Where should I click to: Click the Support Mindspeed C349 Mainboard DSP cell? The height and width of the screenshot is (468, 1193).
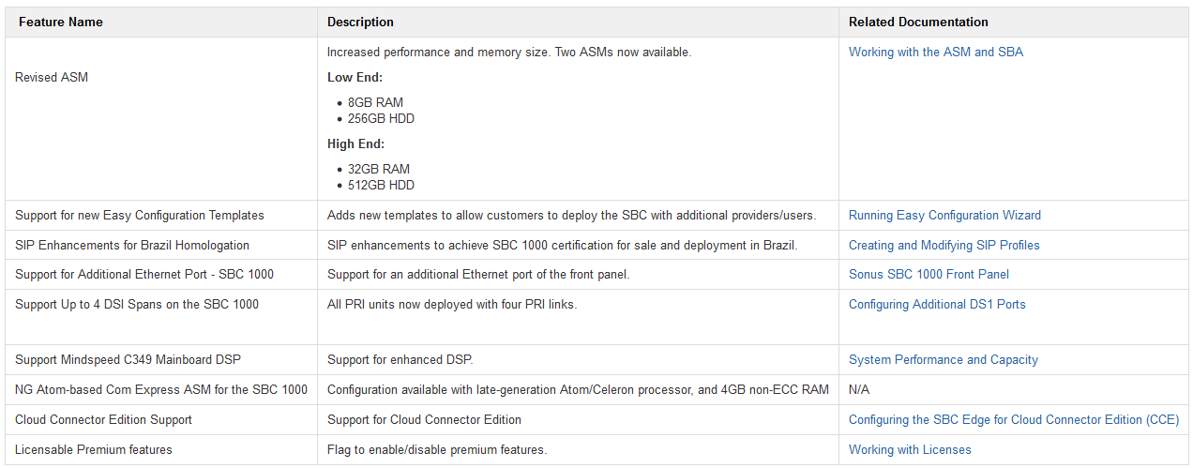click(161, 360)
